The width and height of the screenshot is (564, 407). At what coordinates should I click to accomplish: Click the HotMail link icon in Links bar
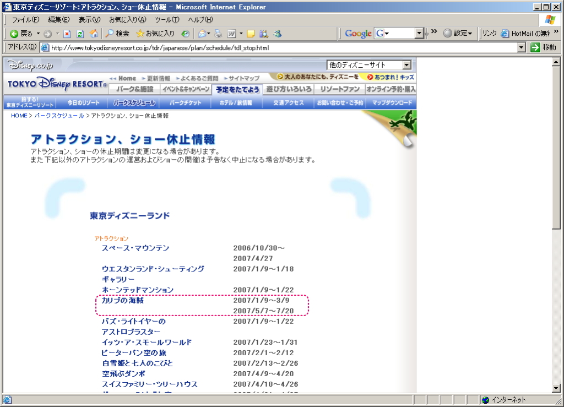pos(505,34)
